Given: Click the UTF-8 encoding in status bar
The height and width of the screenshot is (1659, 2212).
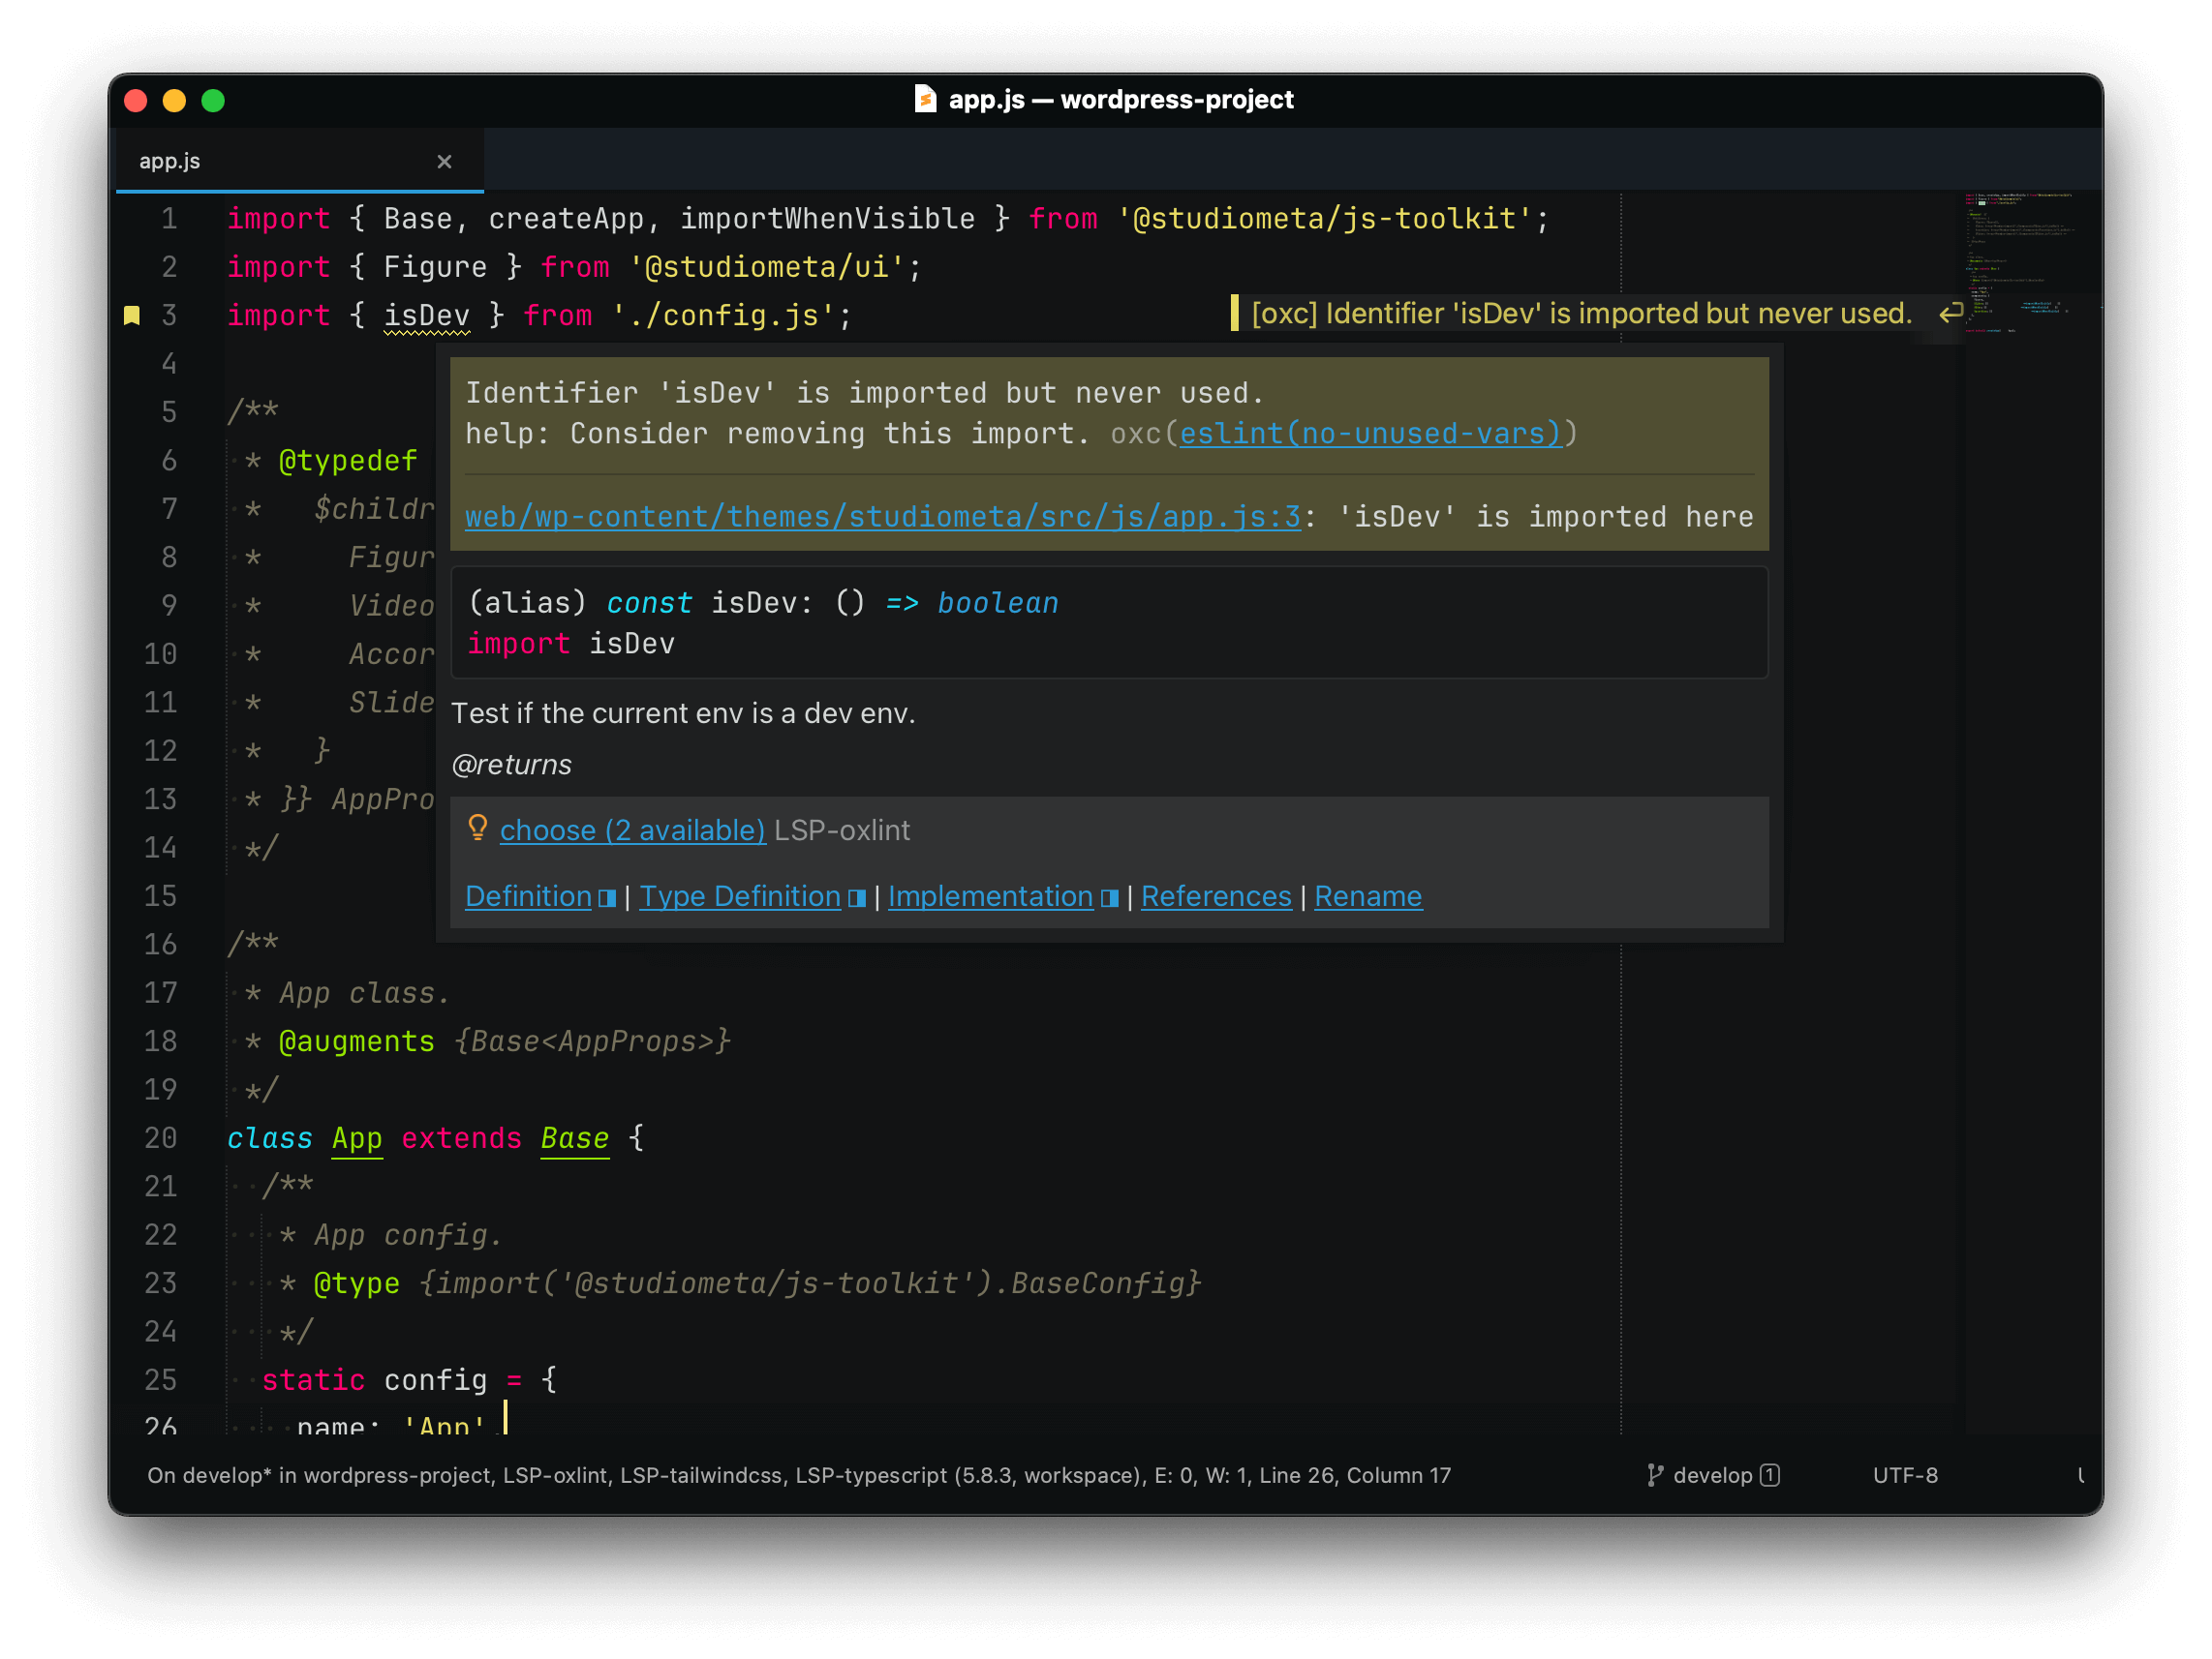Looking at the screenshot, I should coord(1904,1475).
